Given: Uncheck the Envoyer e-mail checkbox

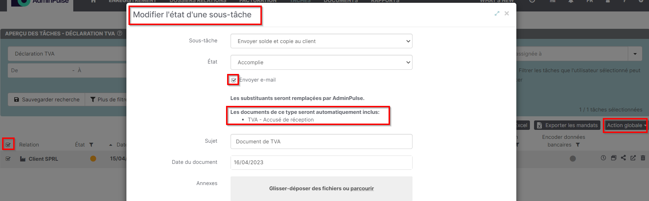Looking at the screenshot, I should click(234, 80).
